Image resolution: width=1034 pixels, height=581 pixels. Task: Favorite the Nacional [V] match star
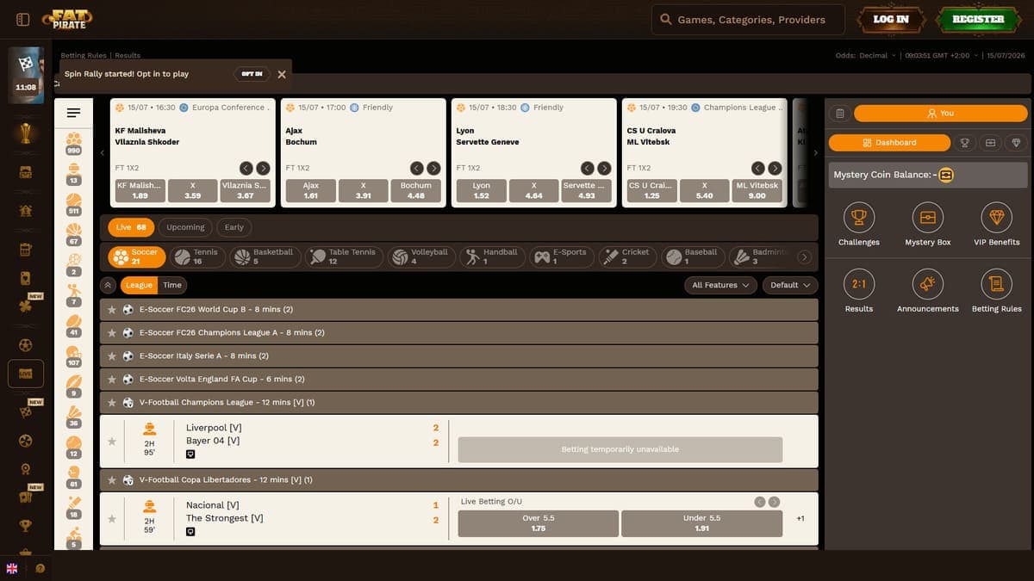click(x=111, y=519)
